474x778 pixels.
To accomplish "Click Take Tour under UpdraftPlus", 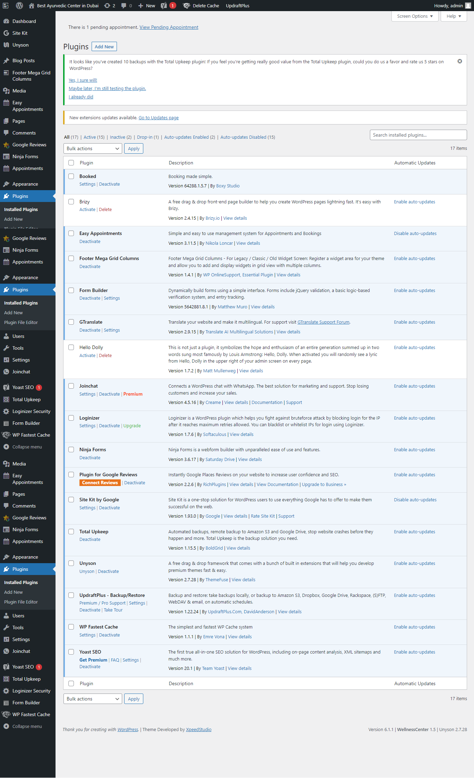I will [113, 610].
